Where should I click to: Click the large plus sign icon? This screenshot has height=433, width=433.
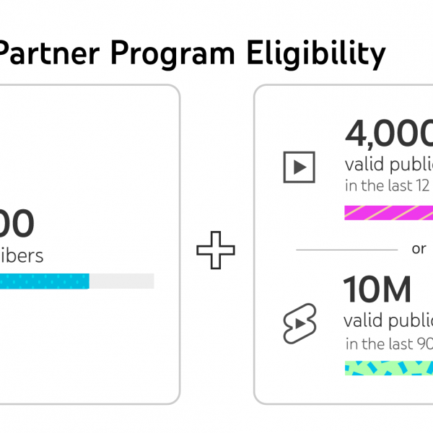click(216, 250)
